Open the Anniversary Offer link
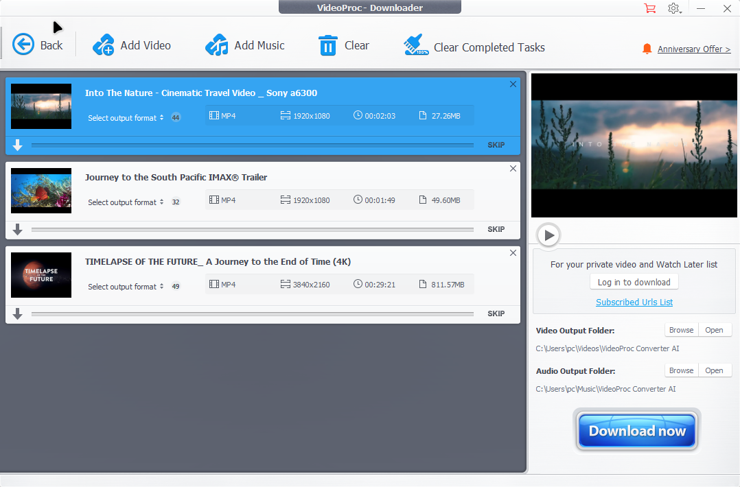740x487 pixels. tap(694, 49)
